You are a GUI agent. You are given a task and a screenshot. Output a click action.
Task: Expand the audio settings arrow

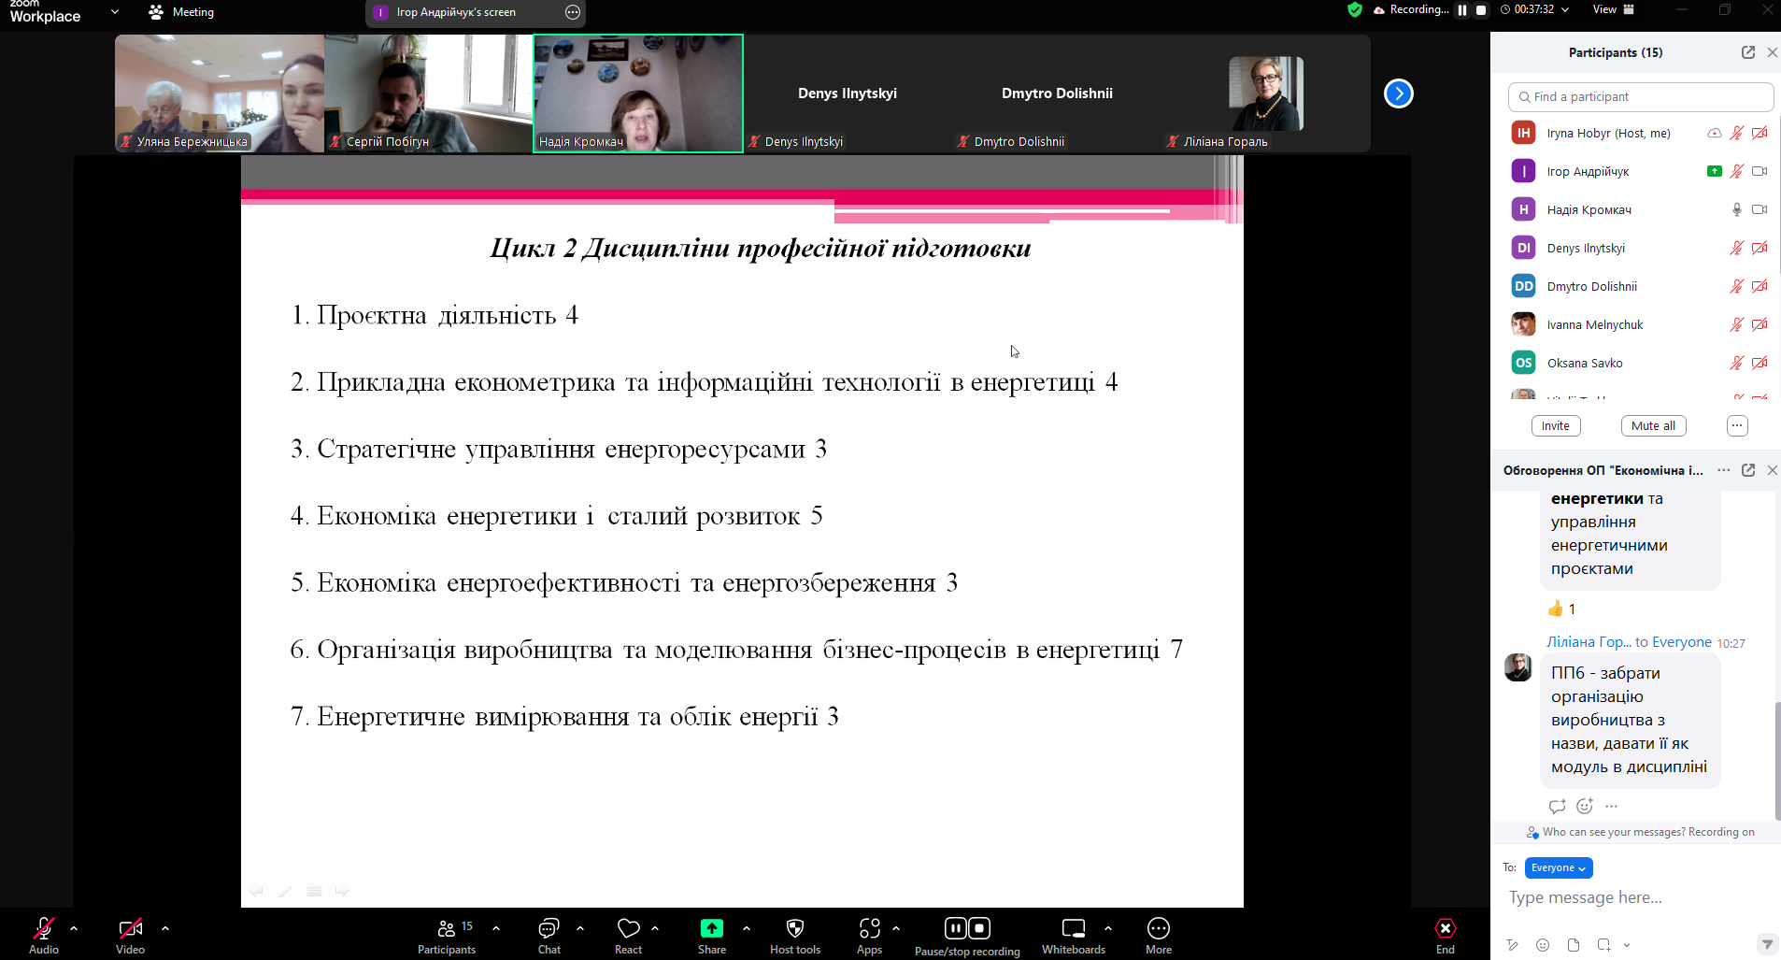point(74,928)
